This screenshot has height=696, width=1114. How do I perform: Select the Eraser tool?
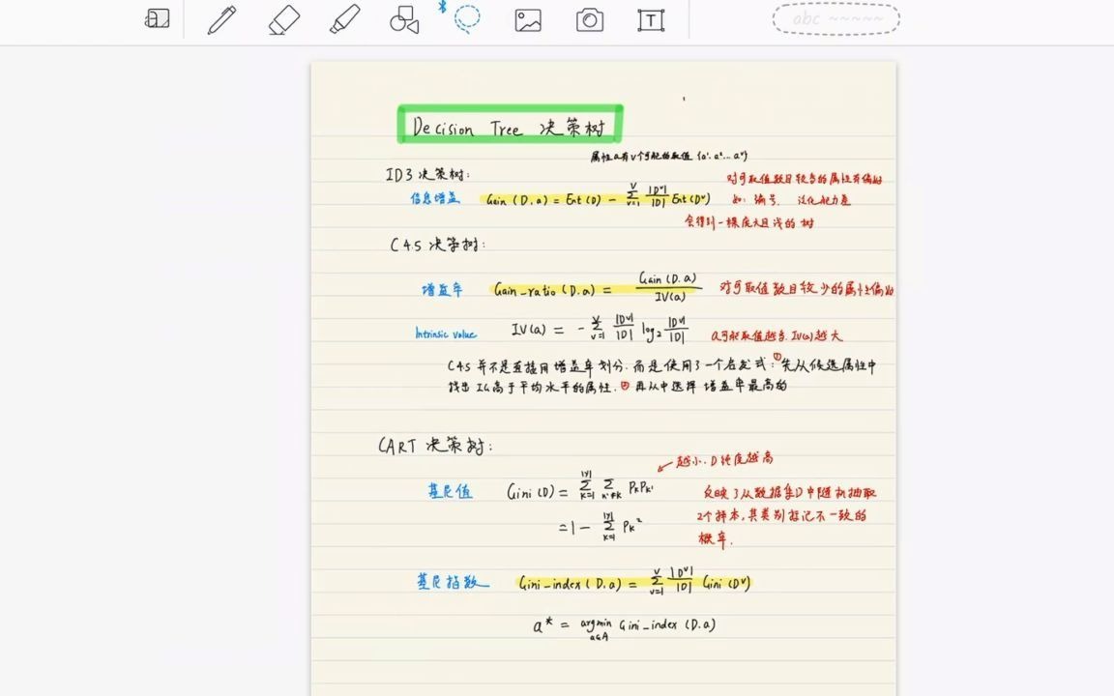(x=283, y=19)
